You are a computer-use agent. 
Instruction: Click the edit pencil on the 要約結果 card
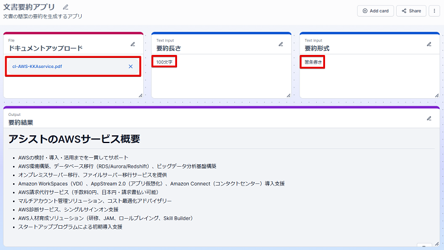tap(429, 118)
